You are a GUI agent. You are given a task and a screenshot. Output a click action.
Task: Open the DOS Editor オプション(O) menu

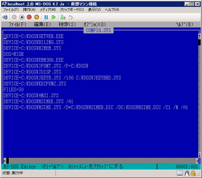click(95, 24)
